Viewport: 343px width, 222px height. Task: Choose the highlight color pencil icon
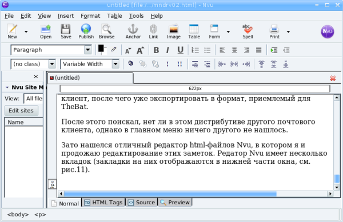(113, 49)
